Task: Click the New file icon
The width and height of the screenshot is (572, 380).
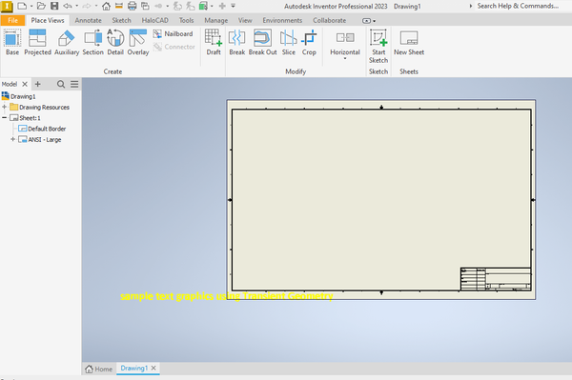Action: click(22, 6)
